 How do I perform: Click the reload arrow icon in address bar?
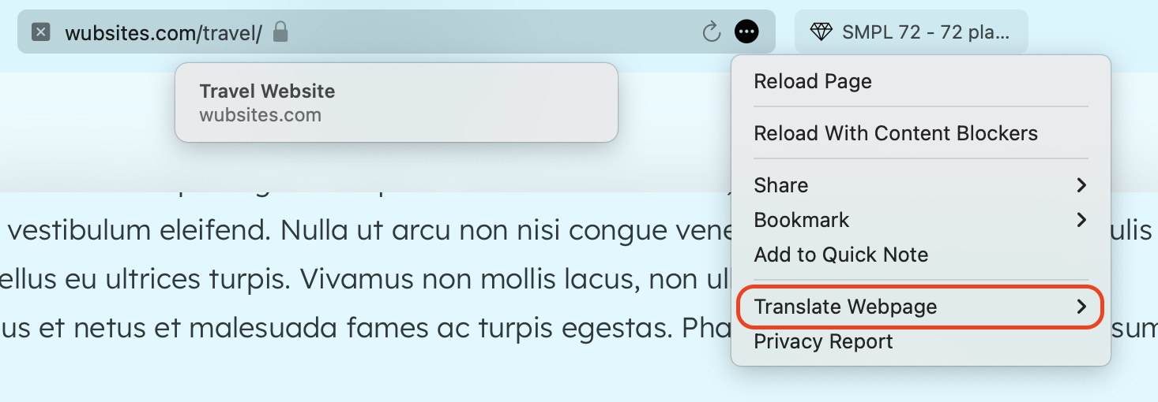[712, 32]
